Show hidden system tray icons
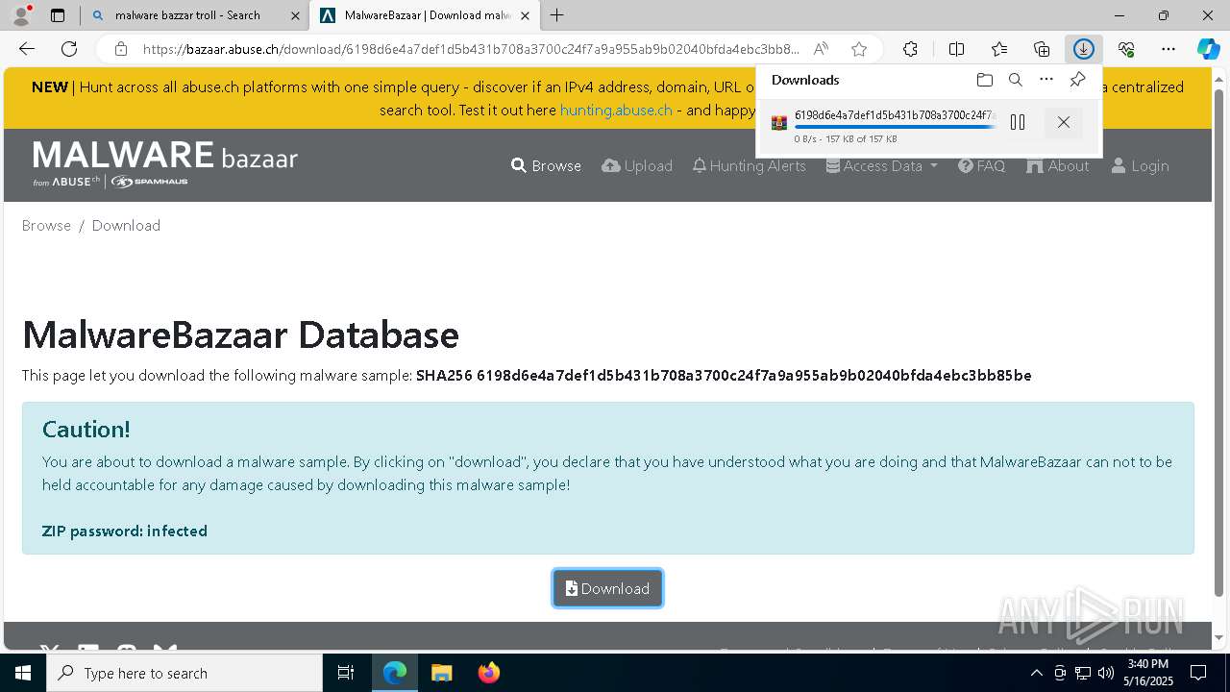1230x692 pixels. click(1036, 673)
